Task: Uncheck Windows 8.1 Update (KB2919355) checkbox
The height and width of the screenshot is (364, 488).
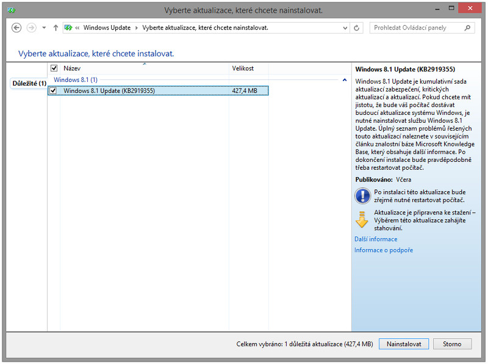Action: [53, 90]
